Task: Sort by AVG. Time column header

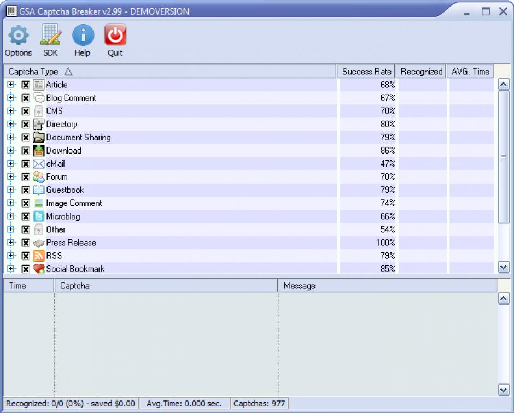Action: point(470,72)
